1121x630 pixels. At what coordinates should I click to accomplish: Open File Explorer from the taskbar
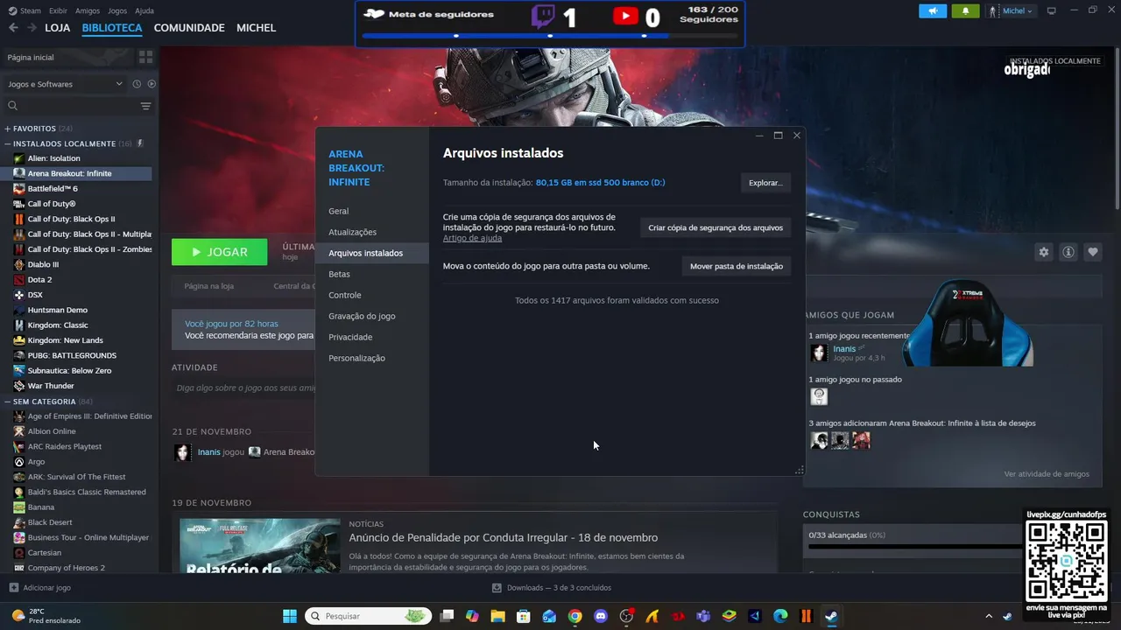coord(497,616)
